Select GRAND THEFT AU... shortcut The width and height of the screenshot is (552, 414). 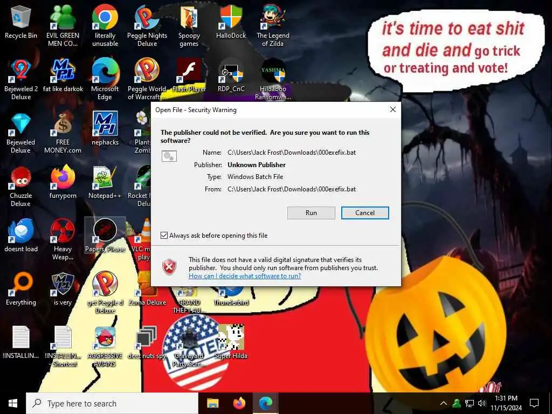[x=189, y=300]
